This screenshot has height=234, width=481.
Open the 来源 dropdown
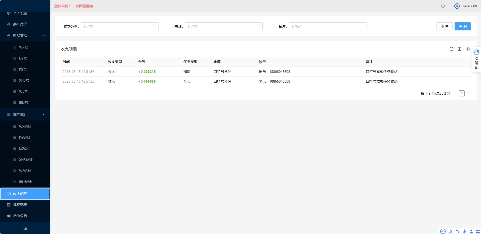223,26
